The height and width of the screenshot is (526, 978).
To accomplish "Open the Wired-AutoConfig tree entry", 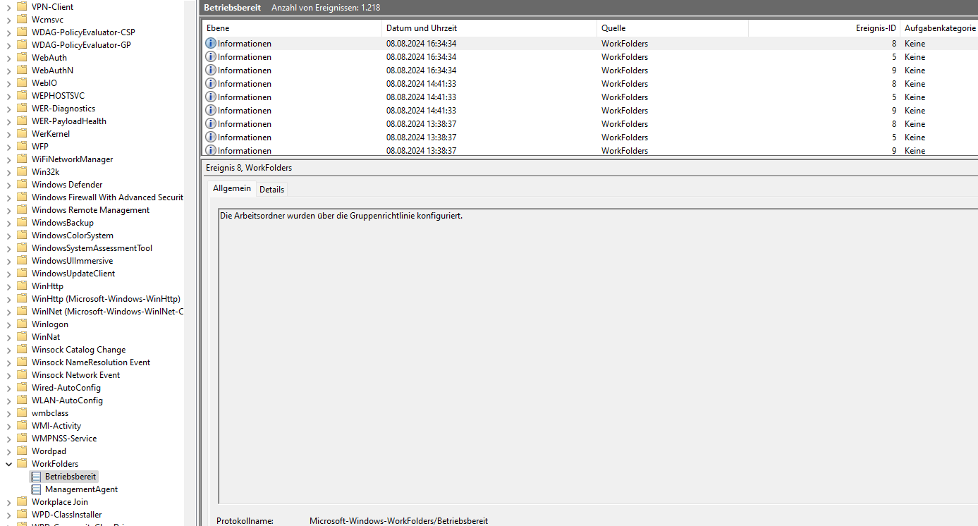I will [66, 388].
